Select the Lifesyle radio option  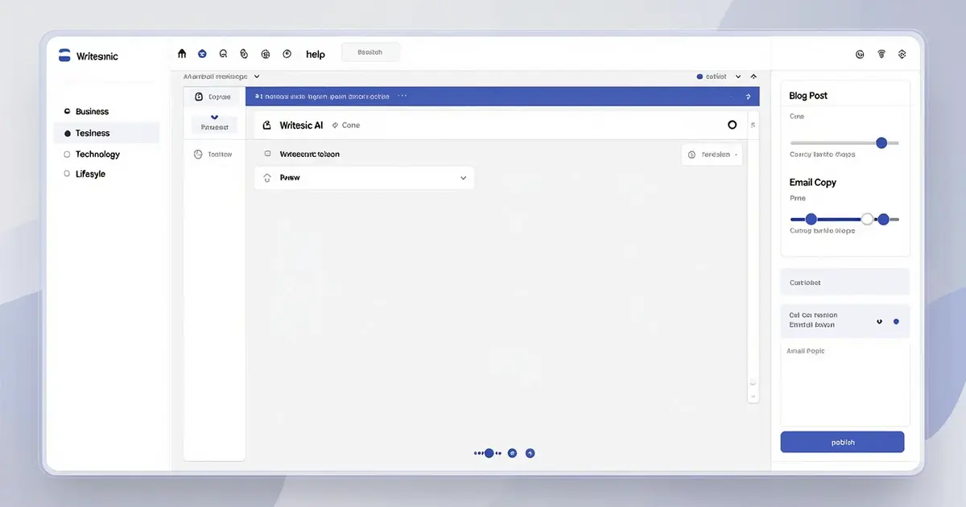point(68,174)
